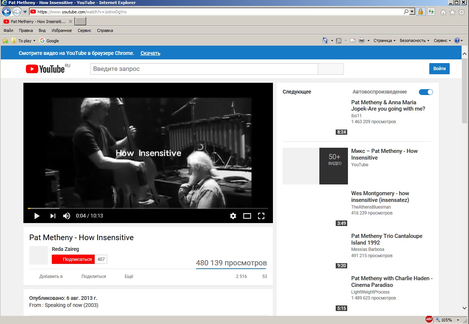
Task: Open the To play favorites folder
Action: tap(24, 41)
